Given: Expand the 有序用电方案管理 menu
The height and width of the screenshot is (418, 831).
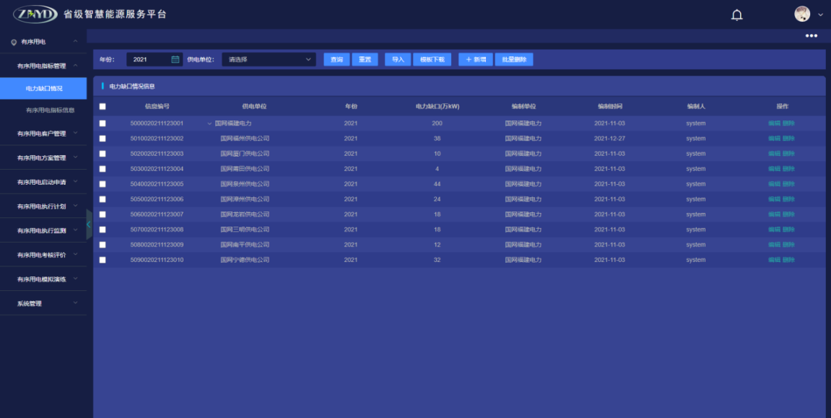Looking at the screenshot, I should point(75,157).
